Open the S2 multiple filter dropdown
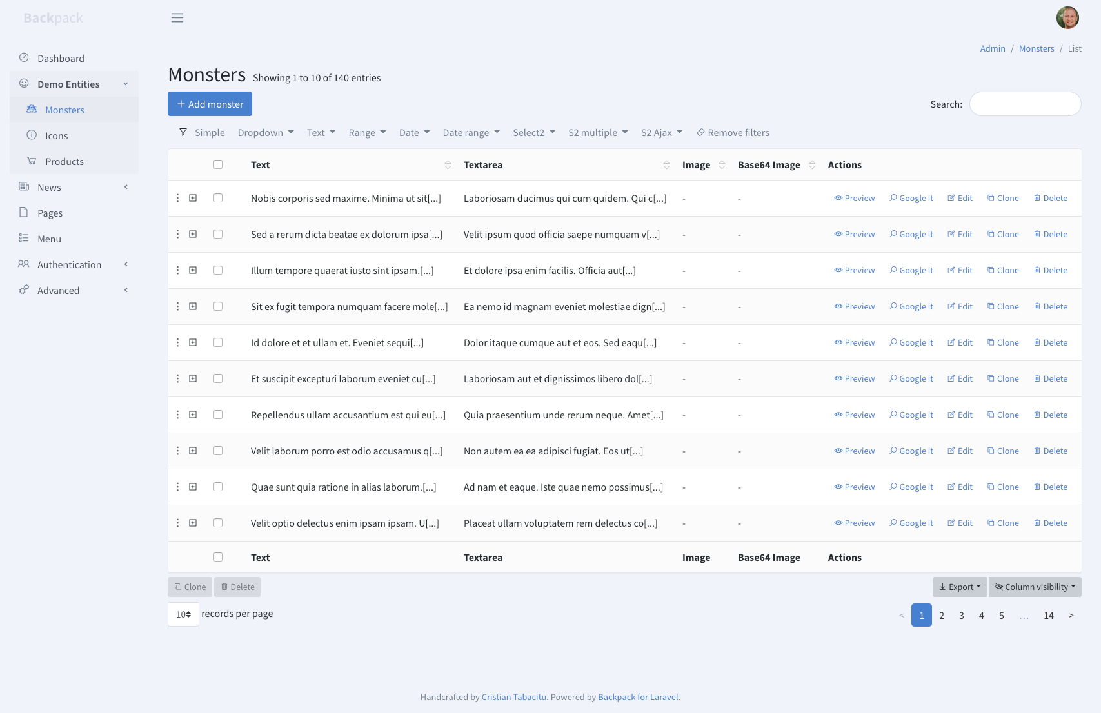Screen dimensions: 1101x713 tap(597, 132)
